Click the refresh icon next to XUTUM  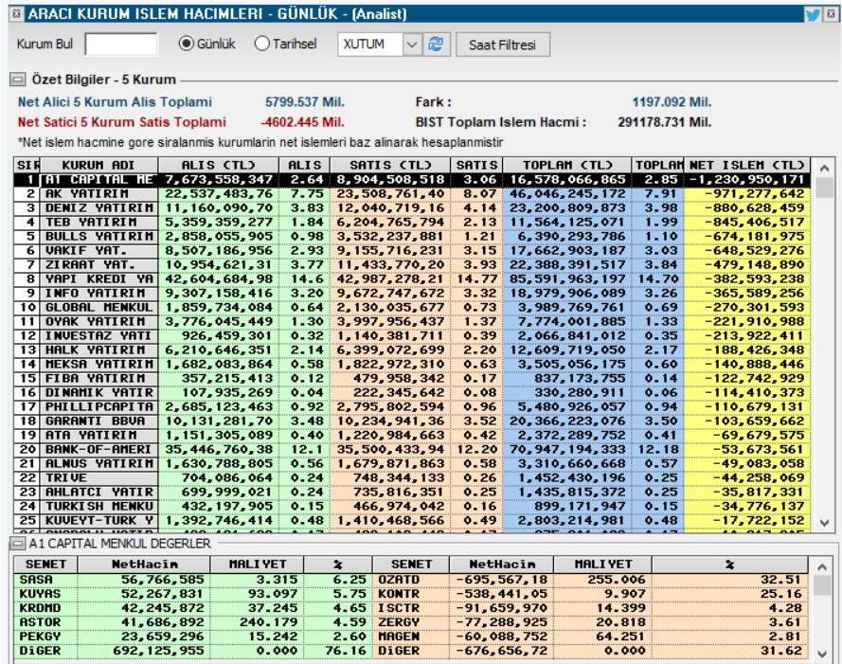436,45
